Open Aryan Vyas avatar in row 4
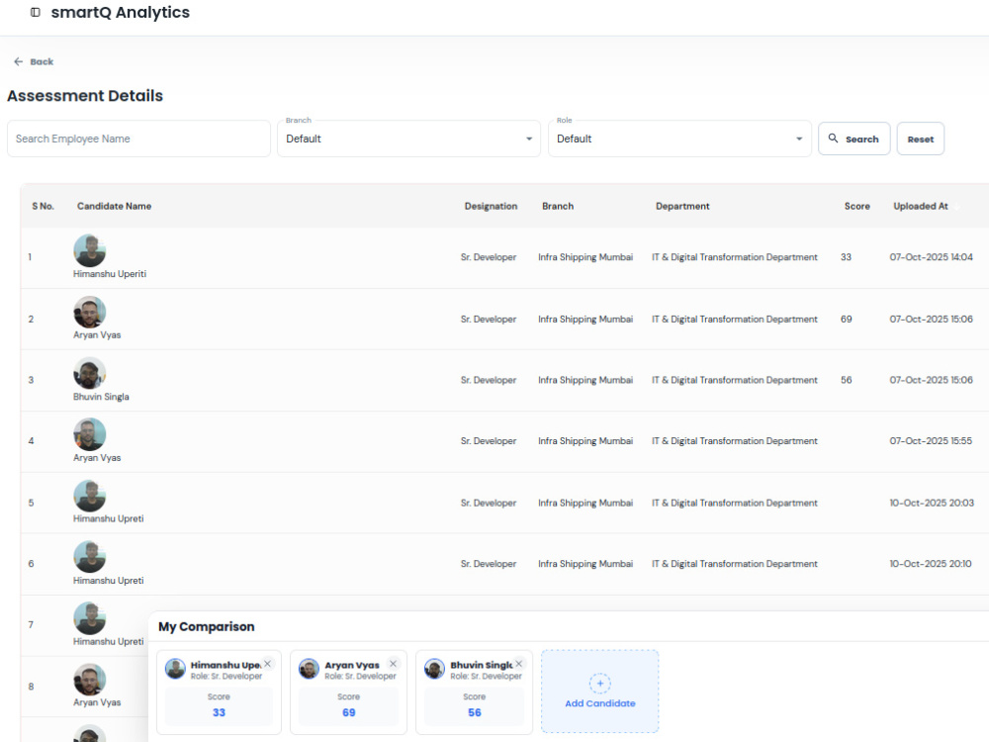The height and width of the screenshot is (742, 989). [90, 434]
